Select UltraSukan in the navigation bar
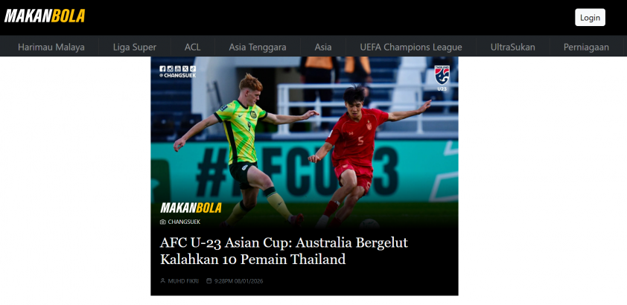 click(512, 47)
